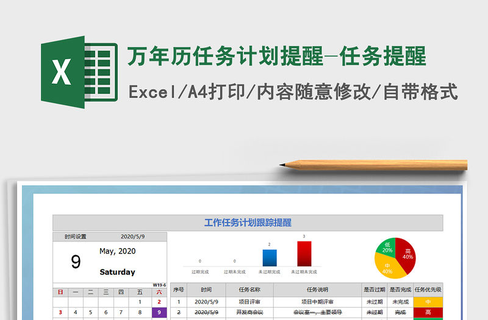Click the green Excel logo icon

79,72
